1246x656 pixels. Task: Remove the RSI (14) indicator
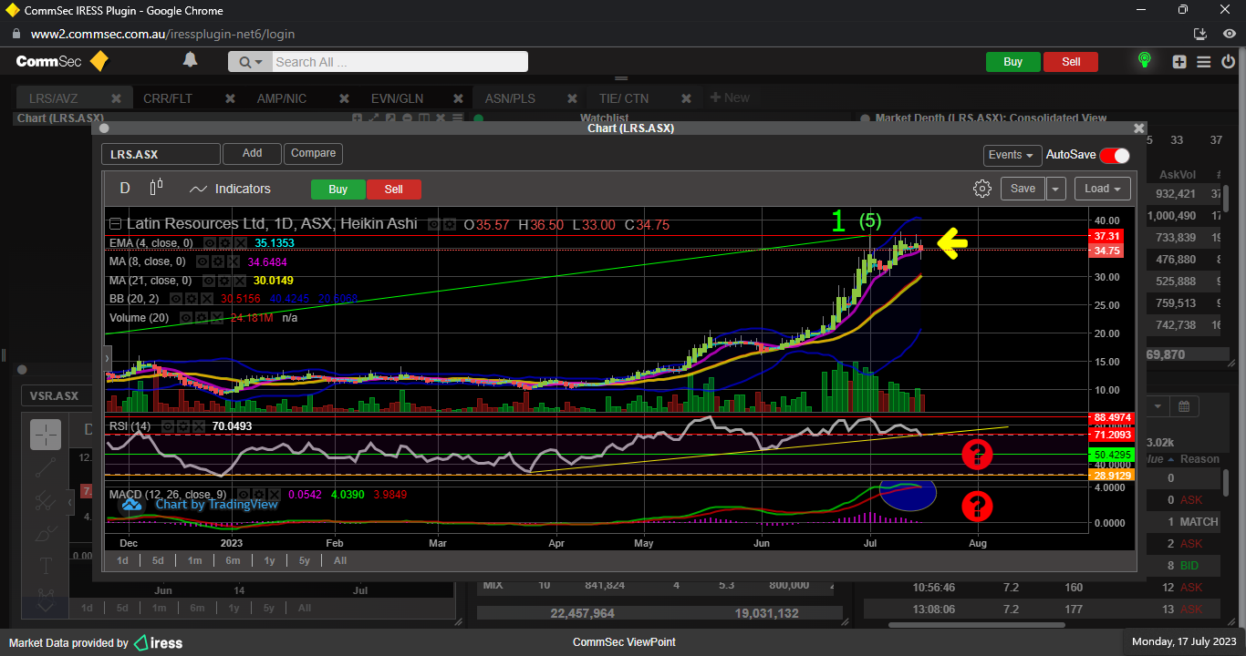click(199, 425)
